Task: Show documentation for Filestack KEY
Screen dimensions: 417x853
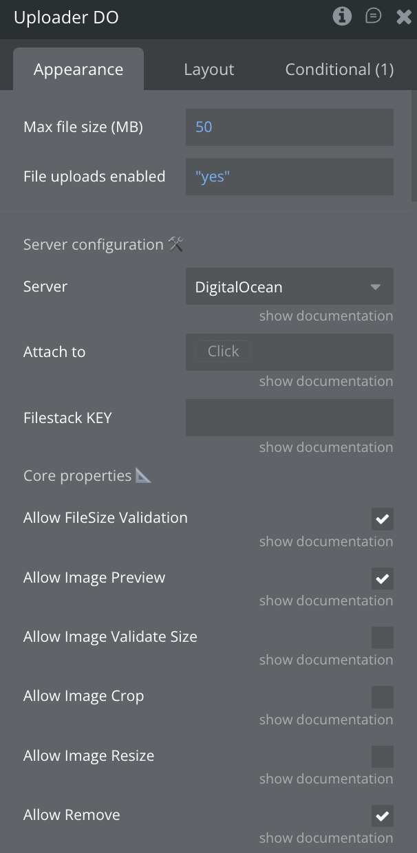Action: pyautogui.click(x=326, y=447)
